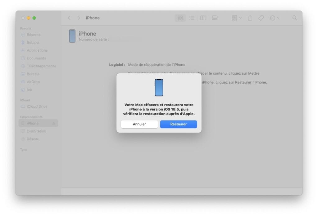Click the Logiciel label
The width and height of the screenshot is (318, 216).
tap(117, 65)
